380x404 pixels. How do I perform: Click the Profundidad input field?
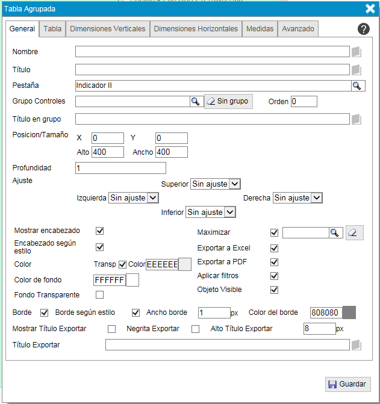tap(120, 168)
